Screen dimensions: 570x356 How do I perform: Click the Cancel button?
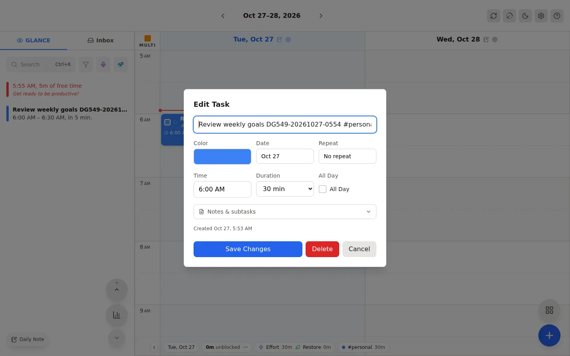(x=359, y=249)
